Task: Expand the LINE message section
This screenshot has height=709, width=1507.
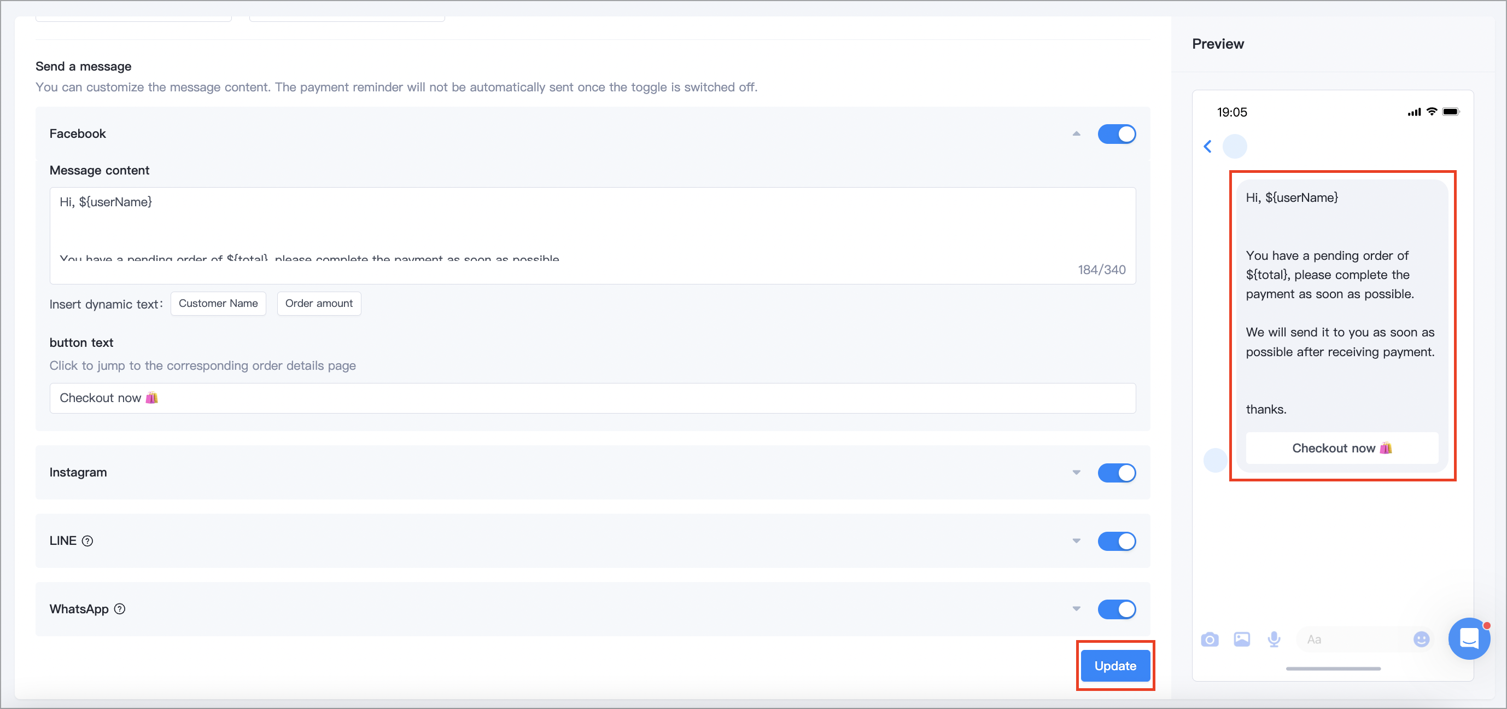Action: click(x=1077, y=541)
